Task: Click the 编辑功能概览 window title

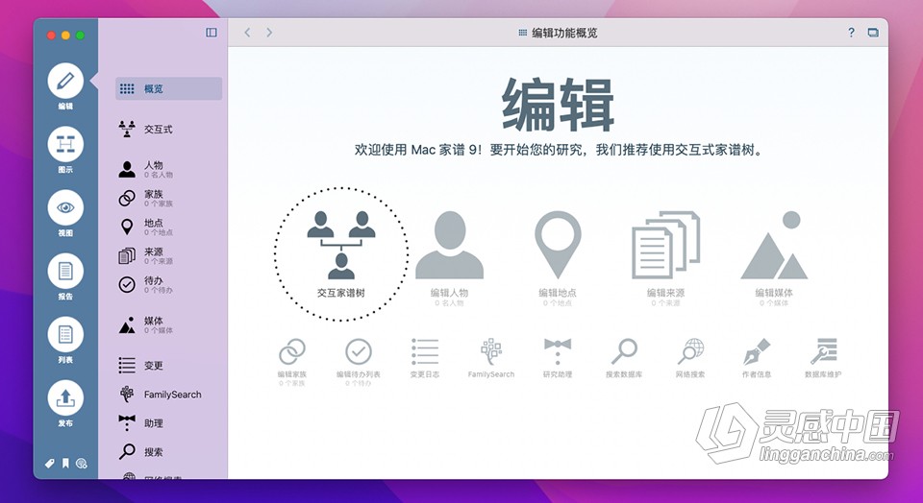Action: point(564,33)
